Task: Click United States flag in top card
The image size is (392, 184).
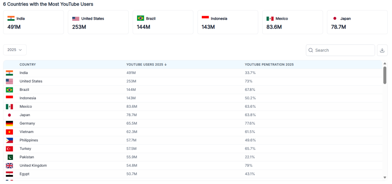Action: coord(76,18)
